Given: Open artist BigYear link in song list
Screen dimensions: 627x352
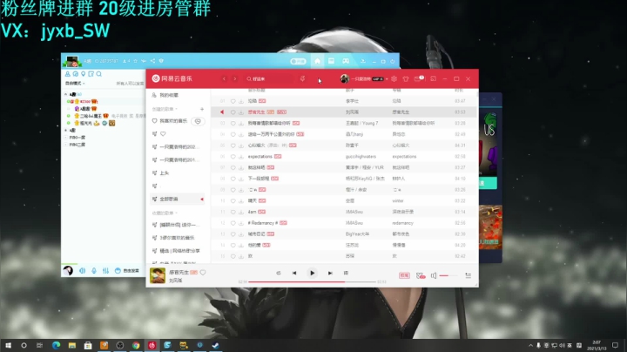Looking at the screenshot, I should [358, 234].
